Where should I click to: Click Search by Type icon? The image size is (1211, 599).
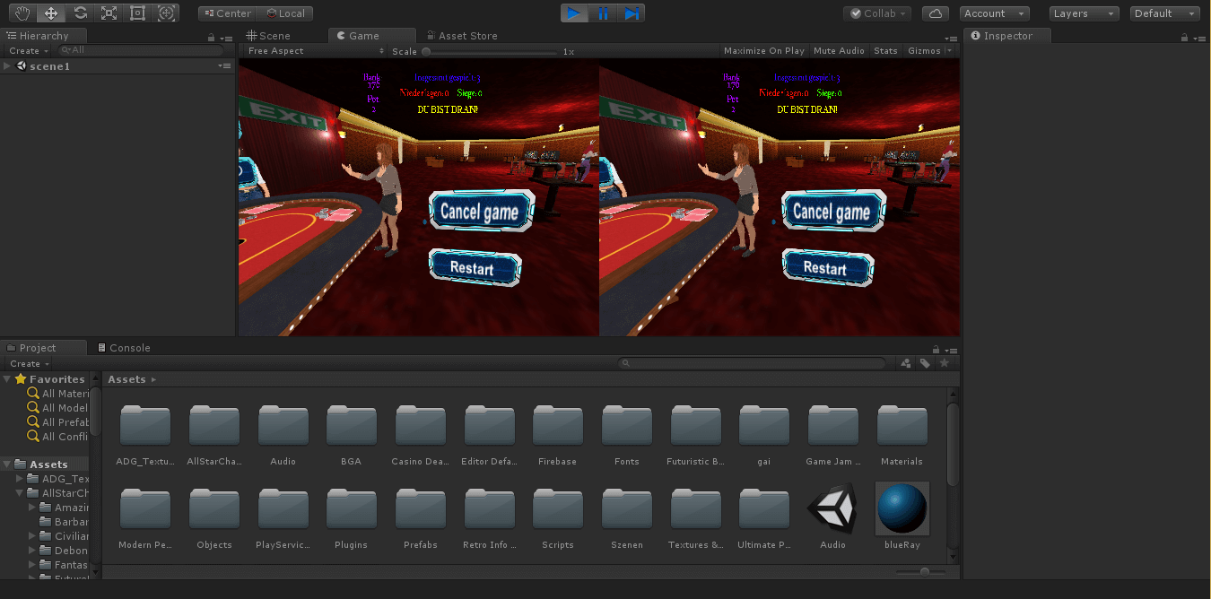tap(906, 363)
